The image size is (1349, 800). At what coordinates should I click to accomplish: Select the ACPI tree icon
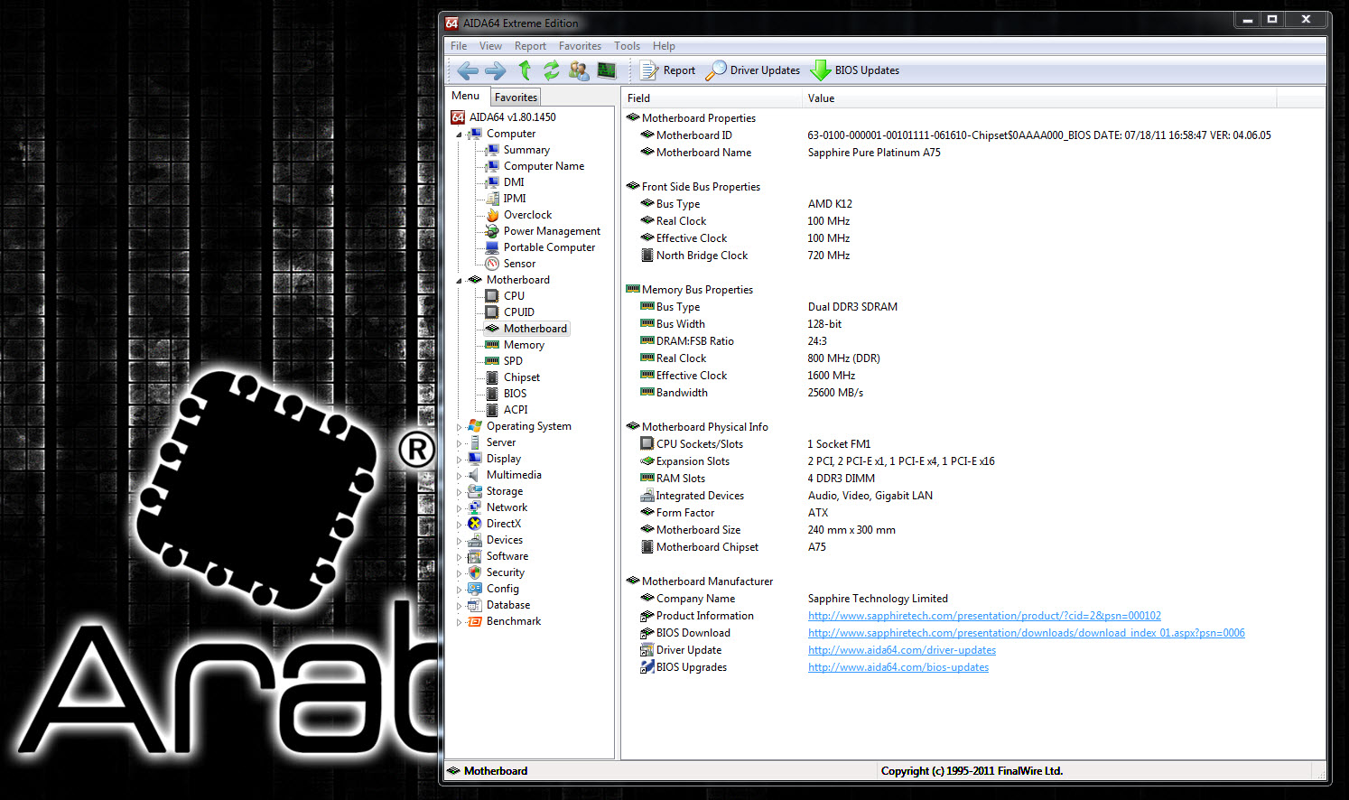click(492, 410)
